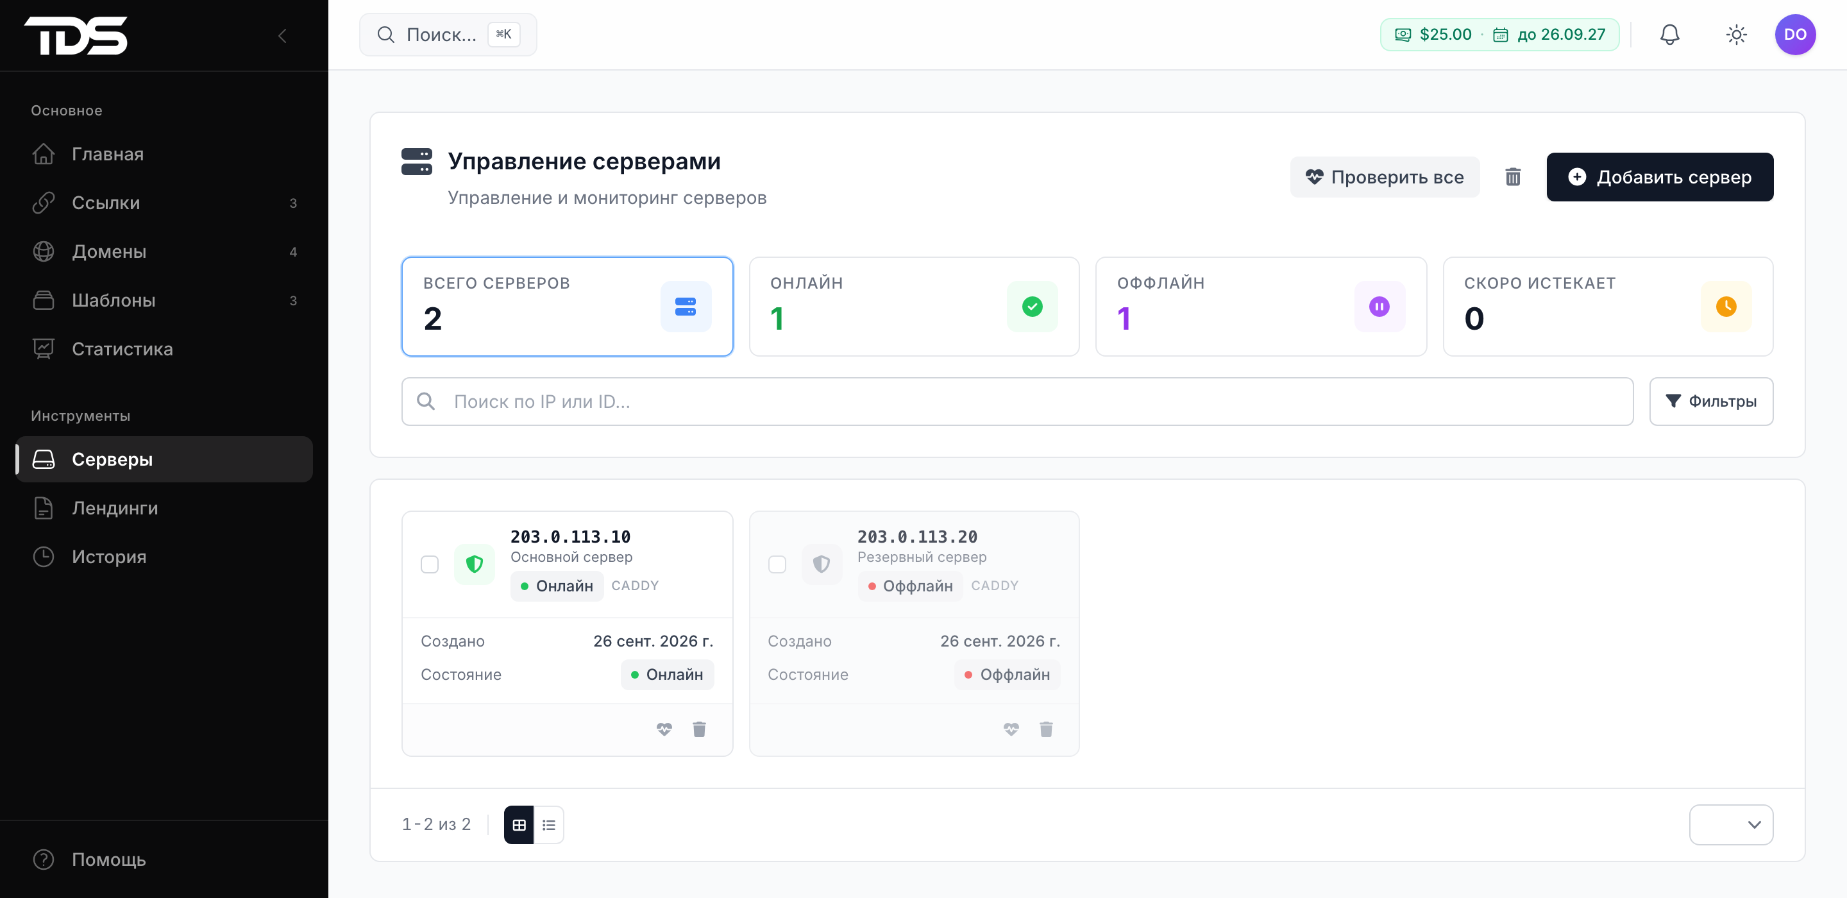Open the page size dropdown
Screen dimensions: 1847x898
(1731, 825)
